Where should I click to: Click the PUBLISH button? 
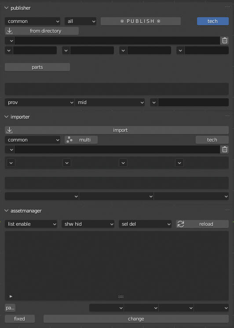tap(141, 21)
